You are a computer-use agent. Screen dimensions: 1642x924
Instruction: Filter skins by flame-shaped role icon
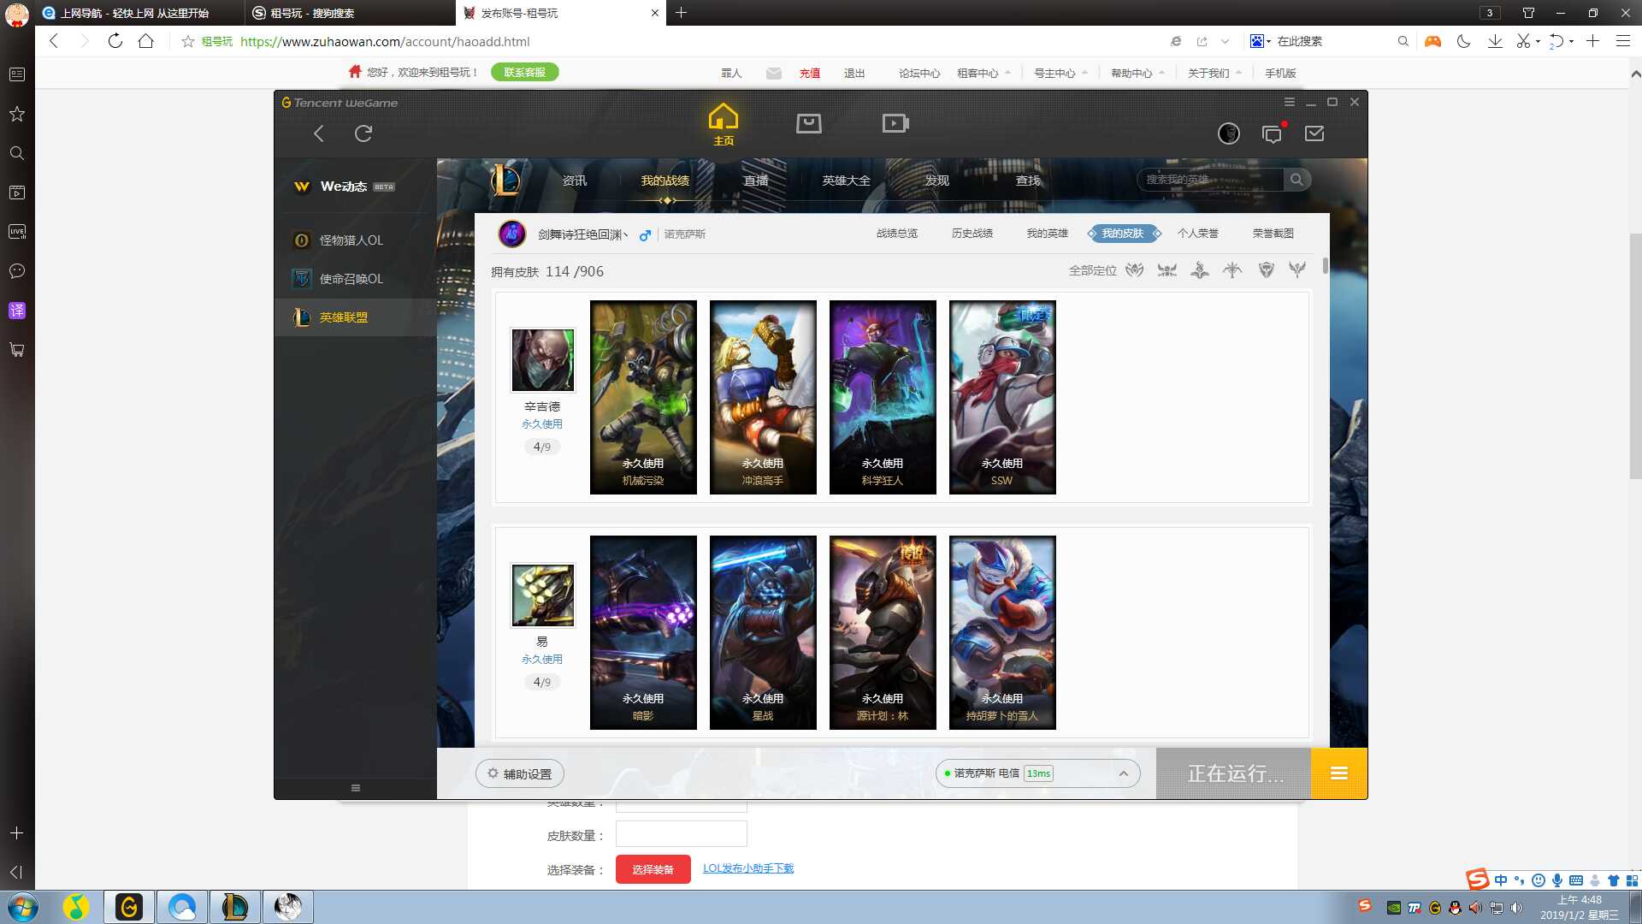(1200, 270)
